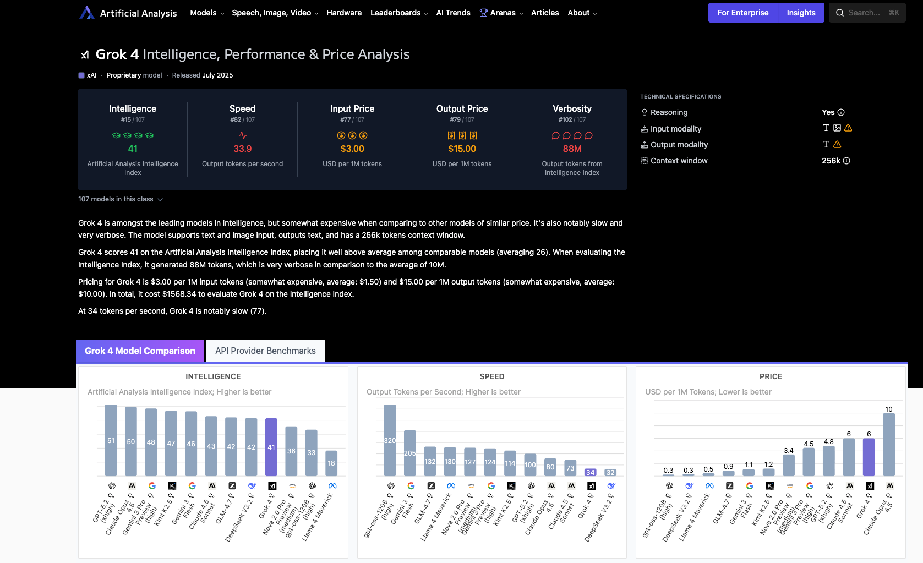The height and width of the screenshot is (563, 923).
Task: Click the Artificial Analysis logo icon
Action: tap(86, 13)
